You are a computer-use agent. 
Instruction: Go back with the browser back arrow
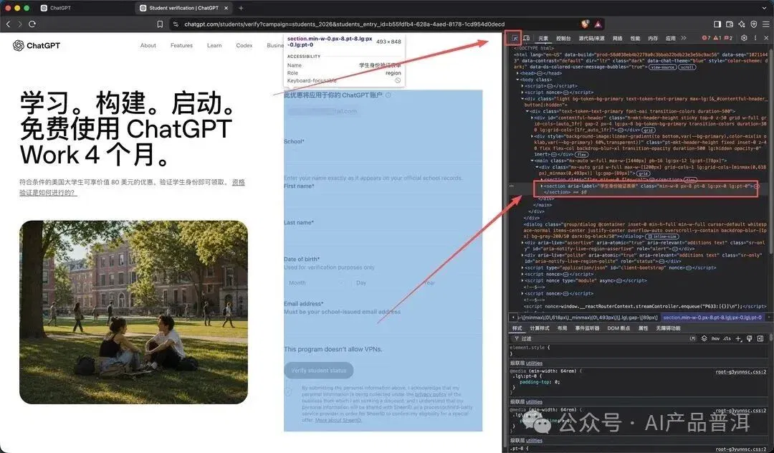point(8,24)
